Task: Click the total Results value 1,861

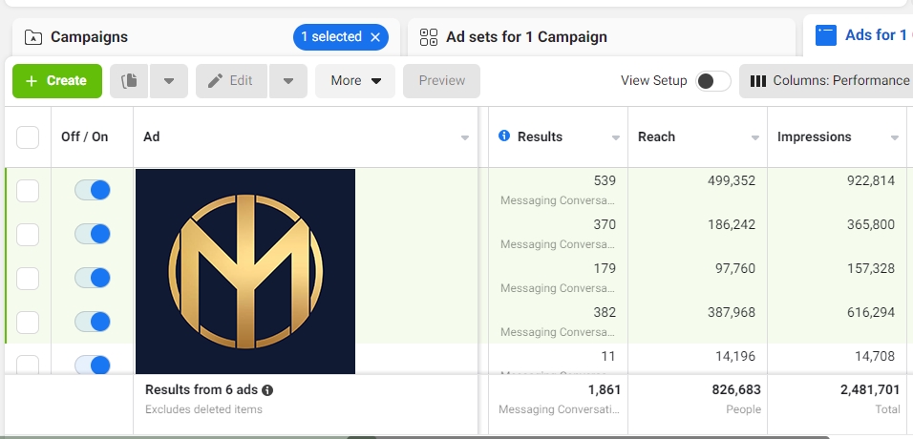Action: (604, 389)
